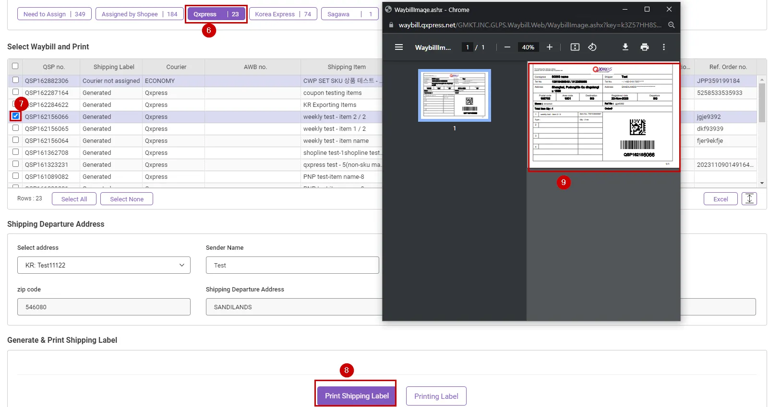Click the PDF page number field
This screenshot has width=769, height=407.
coord(468,47)
